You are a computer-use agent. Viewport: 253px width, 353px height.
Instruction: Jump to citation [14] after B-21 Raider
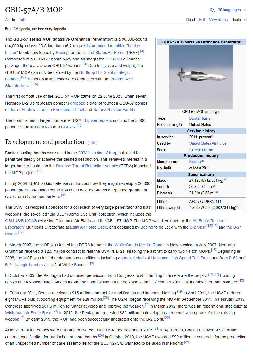click(x=21, y=233)
